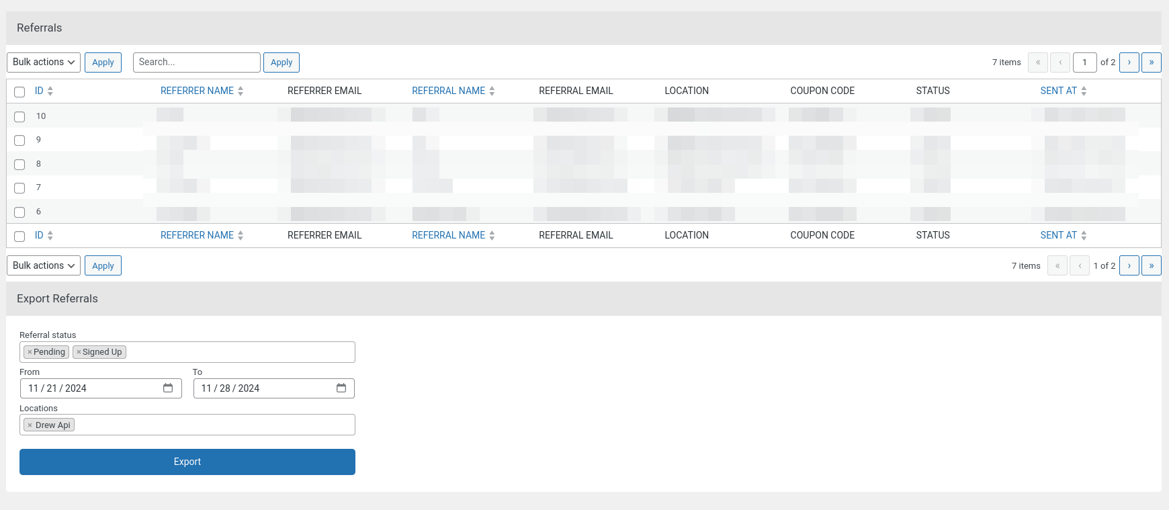Viewport: 1169px width, 510px height.
Task: Jump to last page in top pagination
Action: click(x=1151, y=62)
